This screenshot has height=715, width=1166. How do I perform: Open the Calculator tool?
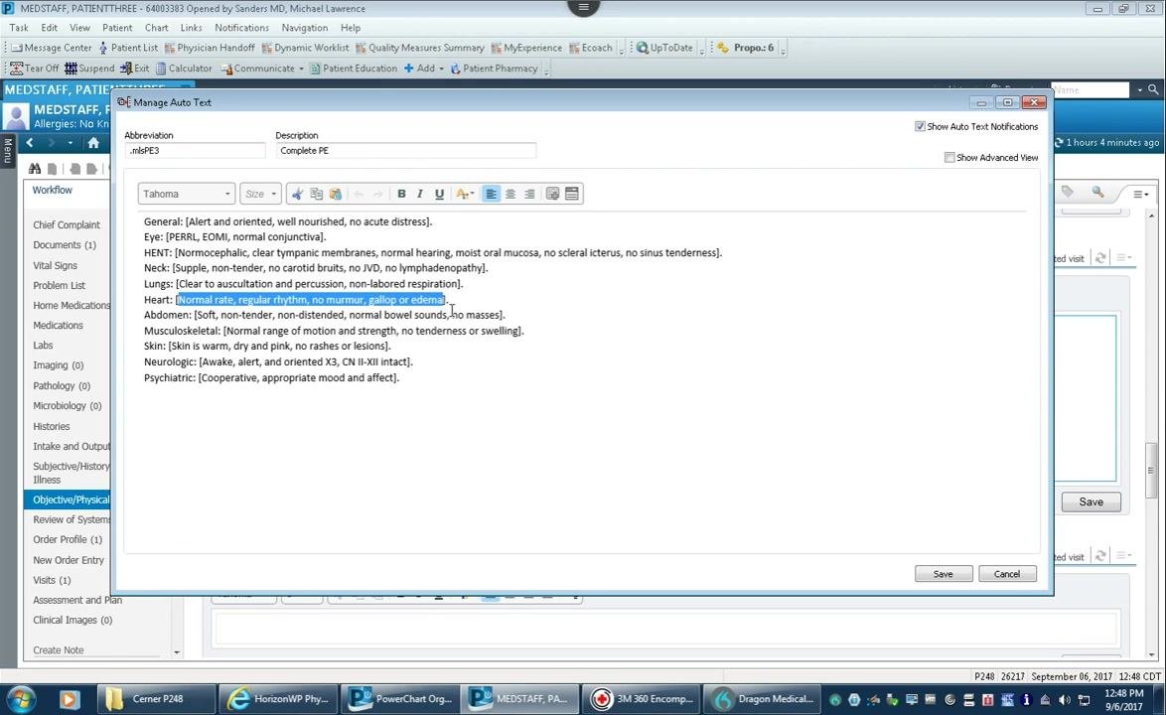point(184,69)
